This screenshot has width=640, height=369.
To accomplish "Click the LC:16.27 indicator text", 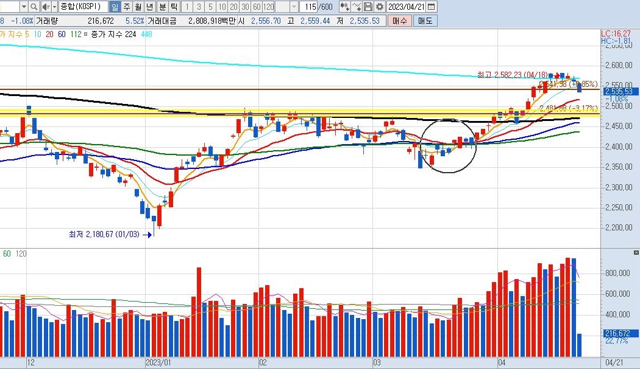I will pyautogui.click(x=616, y=34).
